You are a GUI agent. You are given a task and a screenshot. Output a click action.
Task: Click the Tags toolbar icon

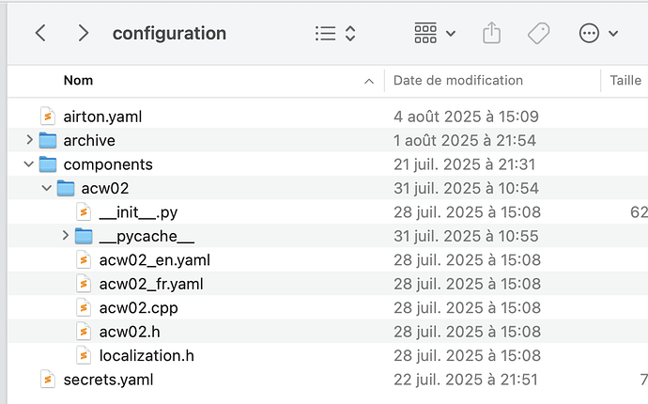pyautogui.click(x=539, y=34)
